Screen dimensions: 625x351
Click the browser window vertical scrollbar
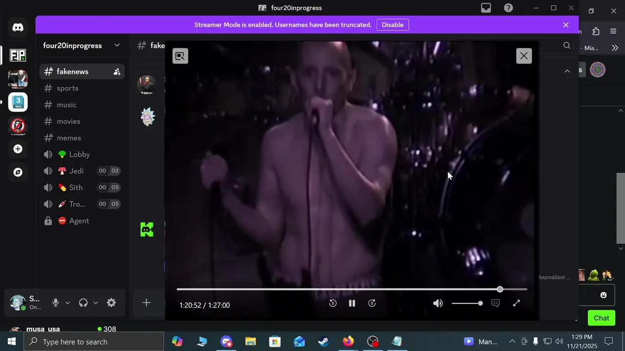click(x=621, y=209)
